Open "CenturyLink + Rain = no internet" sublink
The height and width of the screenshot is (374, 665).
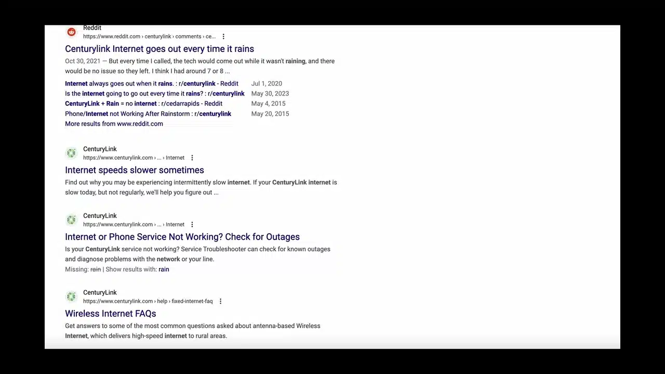click(143, 103)
